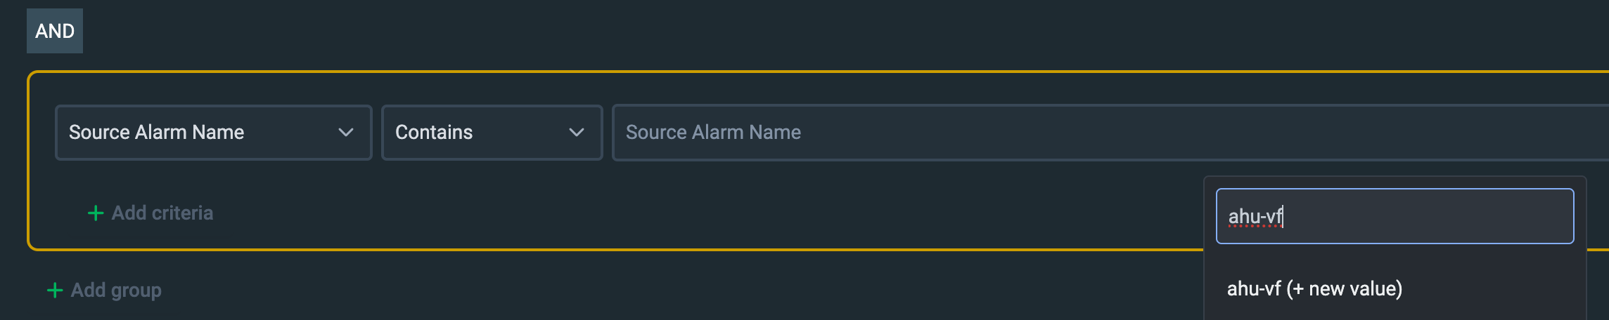Click the Source Alarm Name placeholder value field
This screenshot has width=1609, height=320.
[713, 133]
